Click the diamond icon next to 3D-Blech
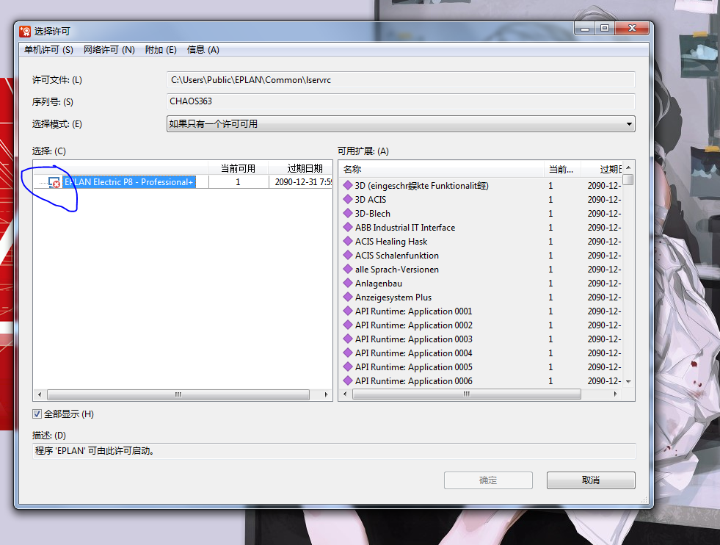The height and width of the screenshot is (545, 720). tap(348, 213)
